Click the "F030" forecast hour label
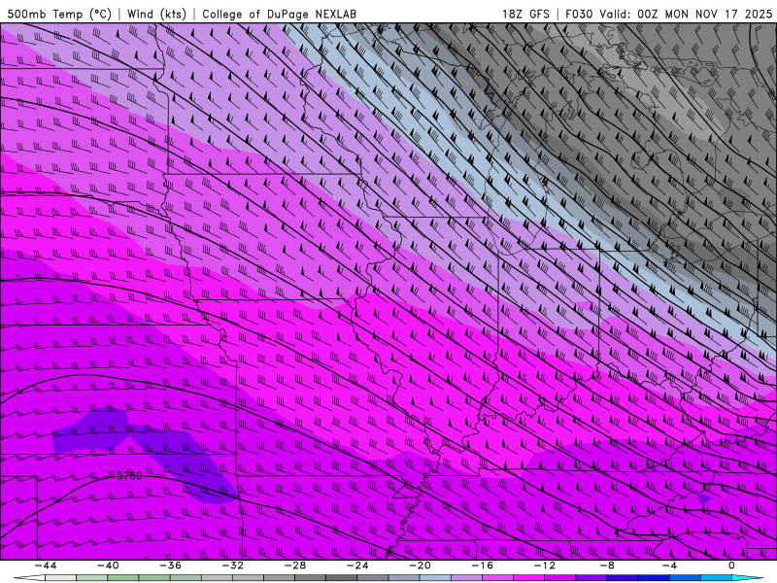Screen dimensions: 777x583 pyautogui.click(x=579, y=14)
